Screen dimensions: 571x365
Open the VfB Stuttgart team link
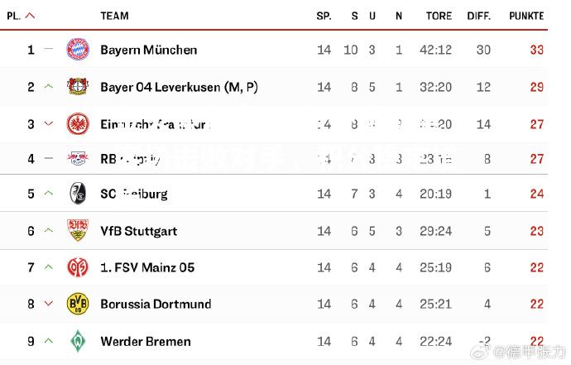[x=139, y=231]
